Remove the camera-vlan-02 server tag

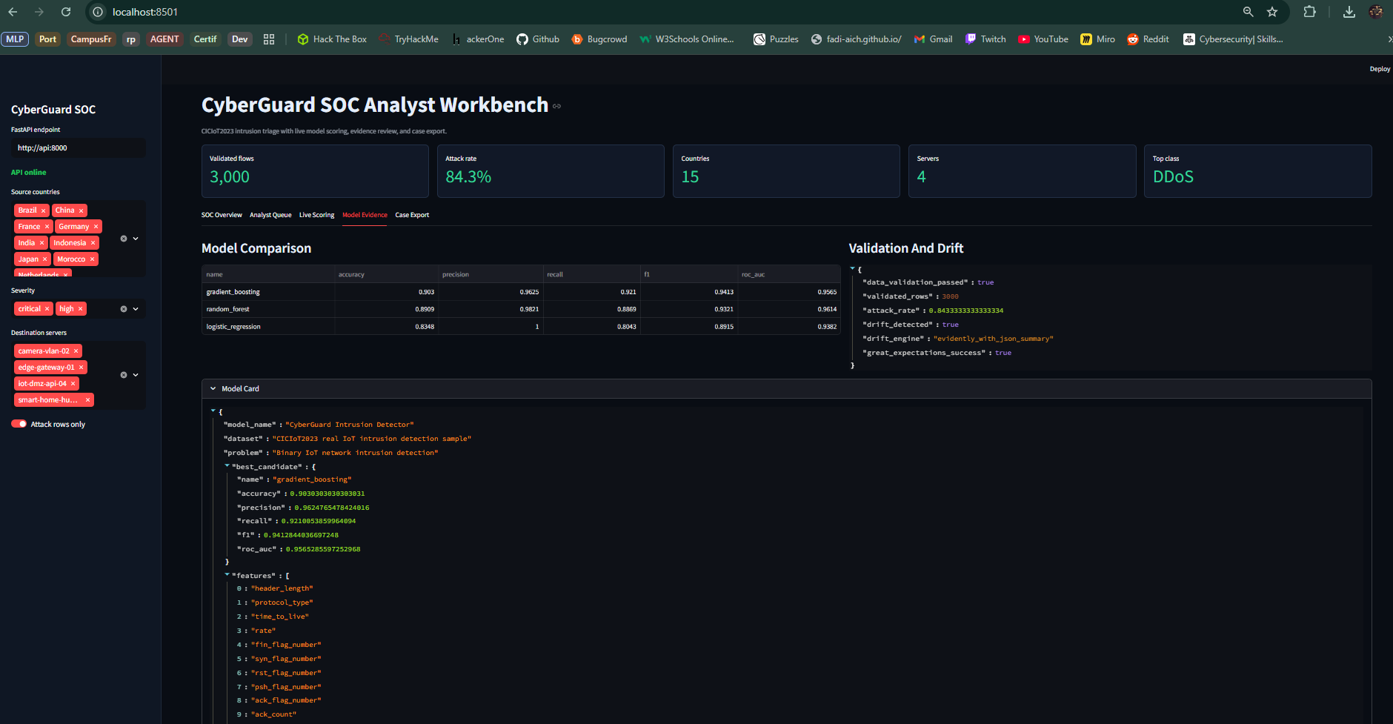click(x=76, y=351)
